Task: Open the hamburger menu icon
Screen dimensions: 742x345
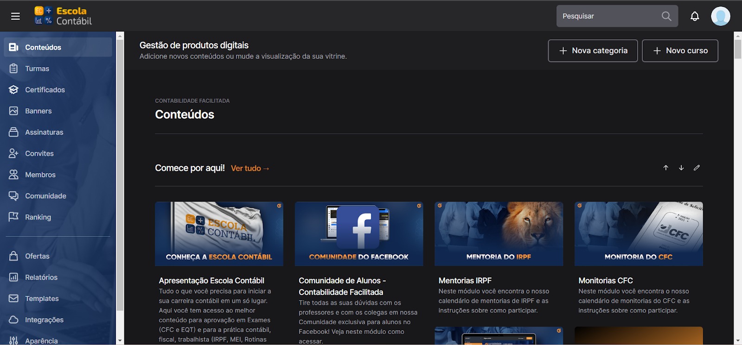Action: tap(15, 16)
